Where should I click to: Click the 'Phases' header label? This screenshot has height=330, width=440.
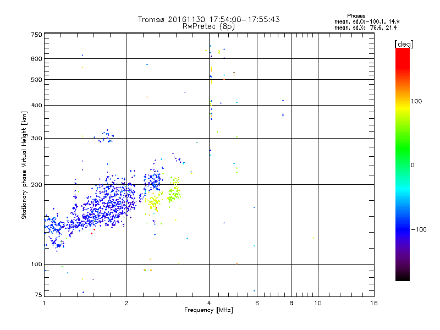[x=356, y=16]
